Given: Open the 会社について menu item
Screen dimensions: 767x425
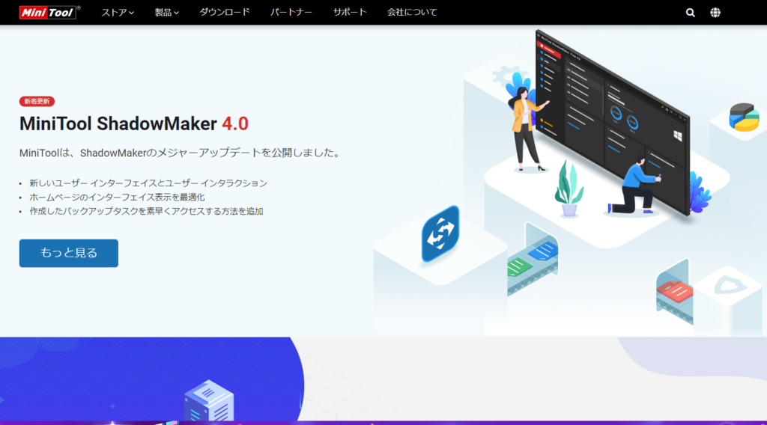Looking at the screenshot, I should (x=412, y=12).
